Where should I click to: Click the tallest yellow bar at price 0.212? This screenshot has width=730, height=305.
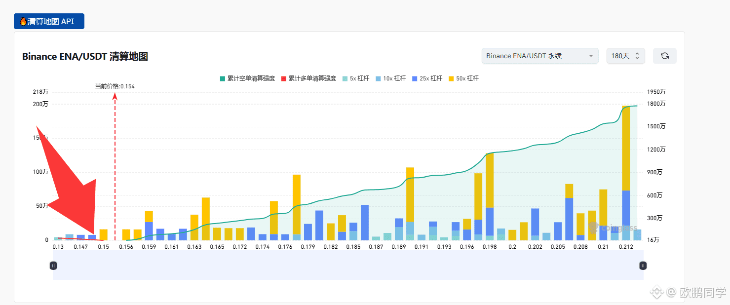coord(626,148)
